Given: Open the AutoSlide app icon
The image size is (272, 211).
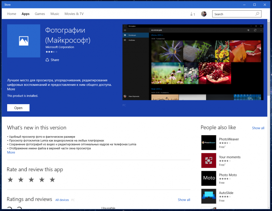Looking at the screenshot, I should [209, 196].
